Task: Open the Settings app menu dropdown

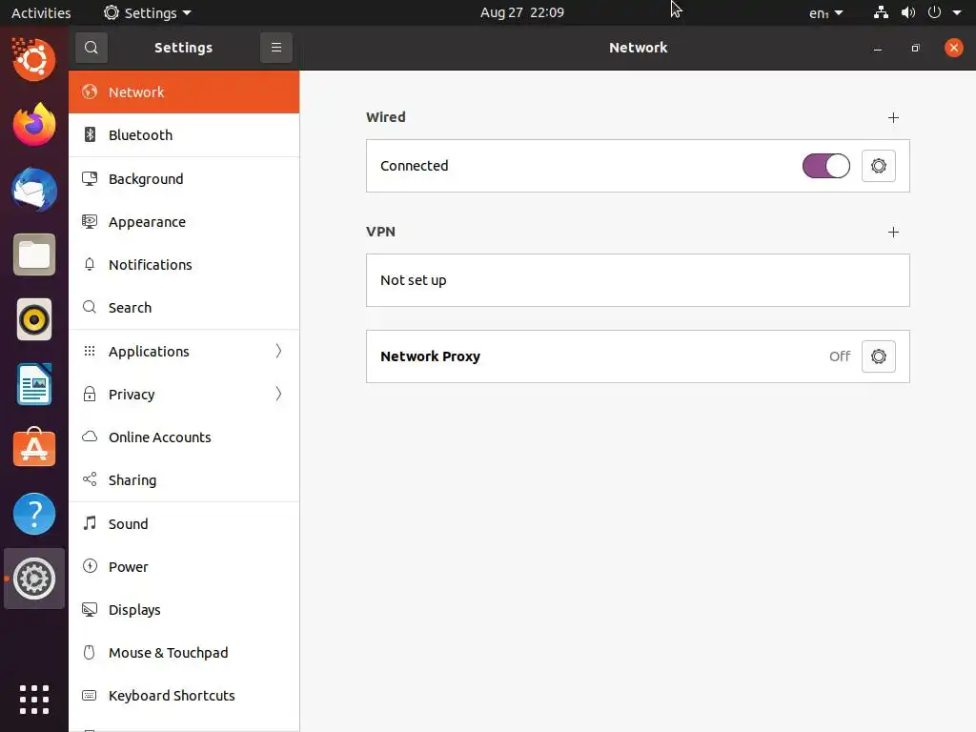Action: (x=148, y=12)
